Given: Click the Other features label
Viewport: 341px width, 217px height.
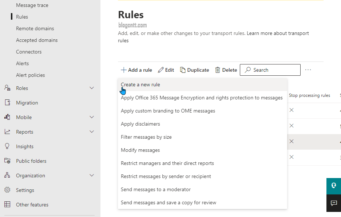Looking at the screenshot, I should pyautogui.click(x=32, y=205).
